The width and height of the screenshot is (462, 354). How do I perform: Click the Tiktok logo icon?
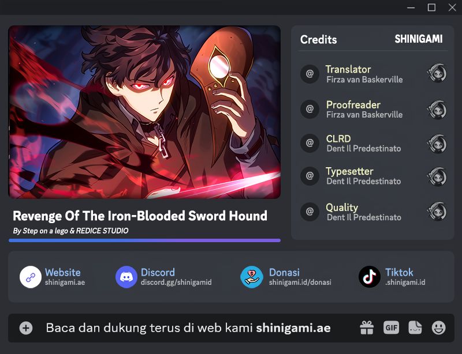pyautogui.click(x=370, y=277)
